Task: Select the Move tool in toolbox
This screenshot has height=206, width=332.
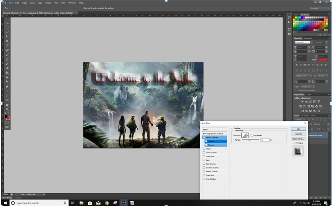Action: 7,23
